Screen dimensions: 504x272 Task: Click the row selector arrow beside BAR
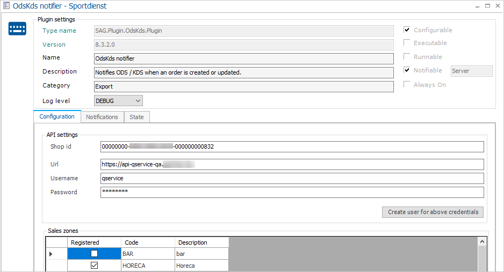52,254
